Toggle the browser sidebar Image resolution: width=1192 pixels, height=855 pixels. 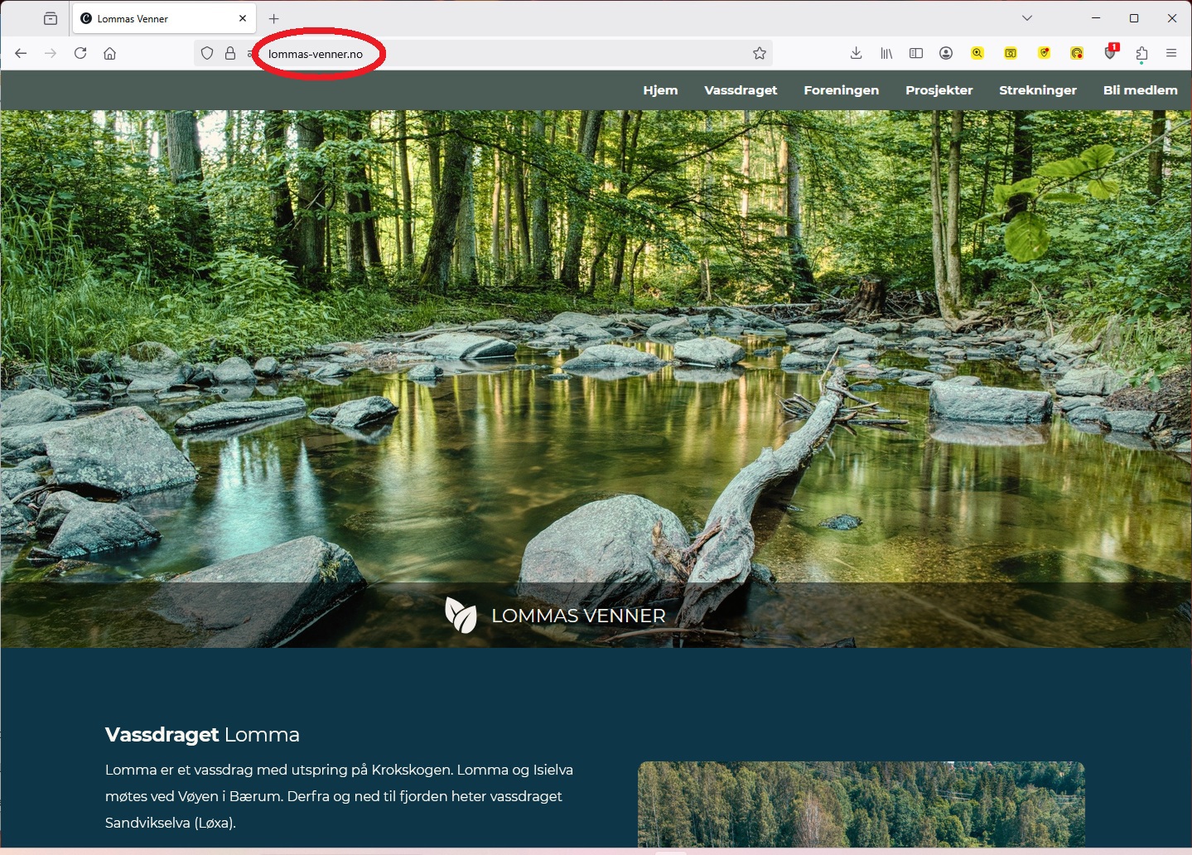coord(915,53)
